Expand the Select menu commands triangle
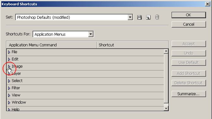The height and width of the screenshot is (119, 212). [9, 81]
